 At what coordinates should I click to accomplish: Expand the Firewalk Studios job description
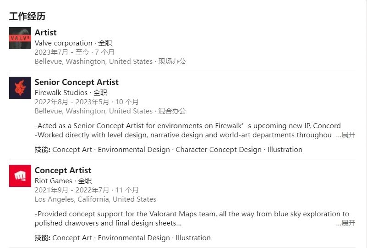345,135
